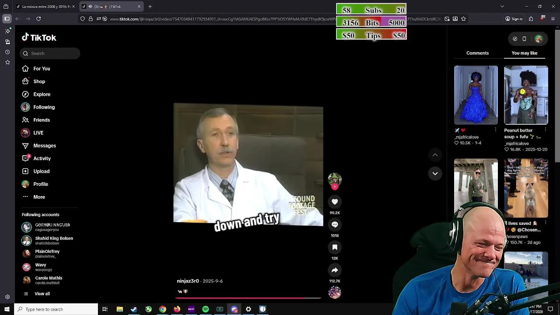The height and width of the screenshot is (315, 560).
Task: Open Shahid King Bolsen followed account
Action: (48, 241)
